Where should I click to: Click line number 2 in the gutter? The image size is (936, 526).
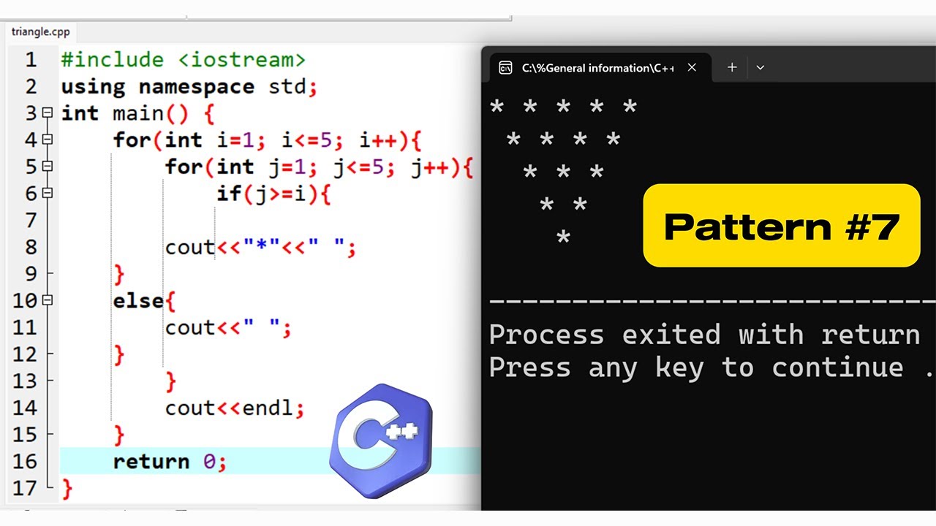click(x=31, y=86)
